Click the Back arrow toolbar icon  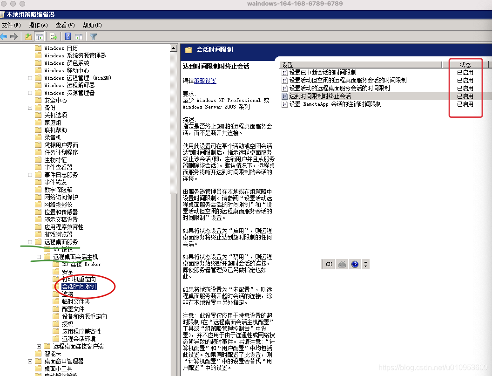[x=4, y=37]
